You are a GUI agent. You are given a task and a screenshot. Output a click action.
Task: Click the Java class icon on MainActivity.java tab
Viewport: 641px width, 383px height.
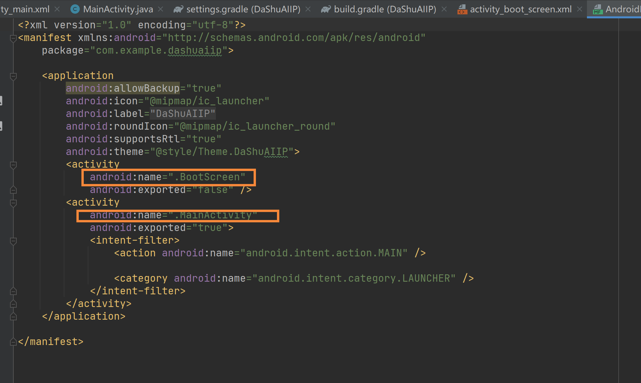[x=75, y=9]
